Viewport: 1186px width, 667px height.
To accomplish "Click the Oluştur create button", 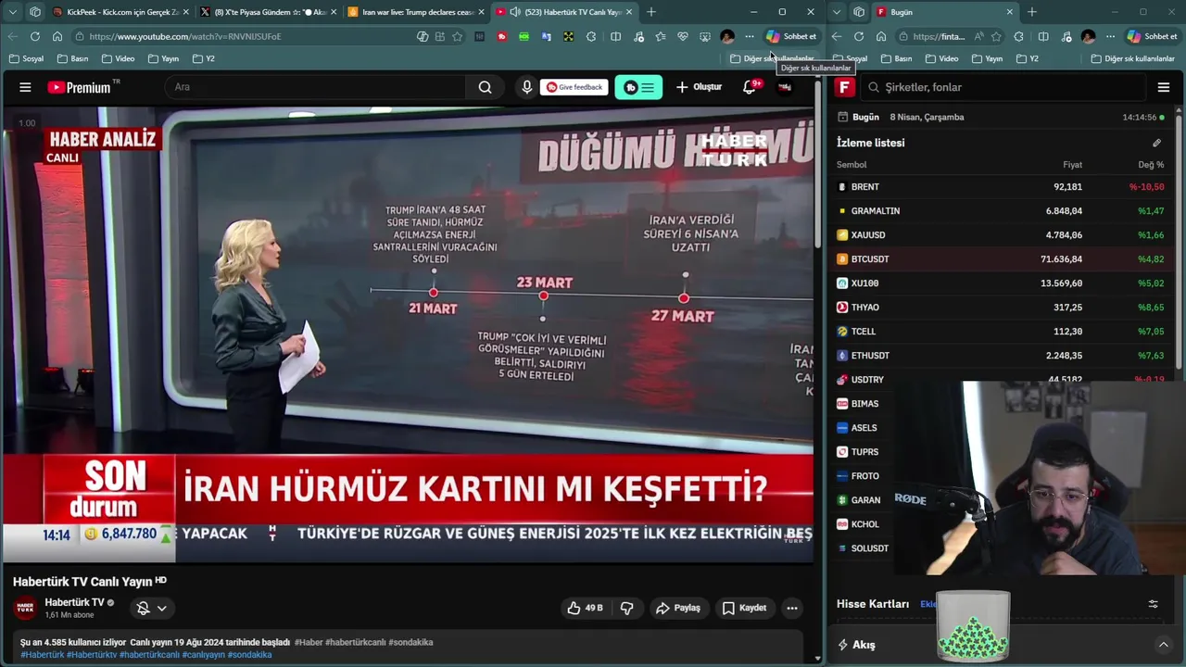I will pos(700,87).
